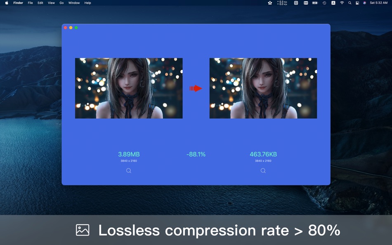Screen dimensions: 392x245
Task: Click the grid-pattern menu bar icon
Action: [296, 3]
